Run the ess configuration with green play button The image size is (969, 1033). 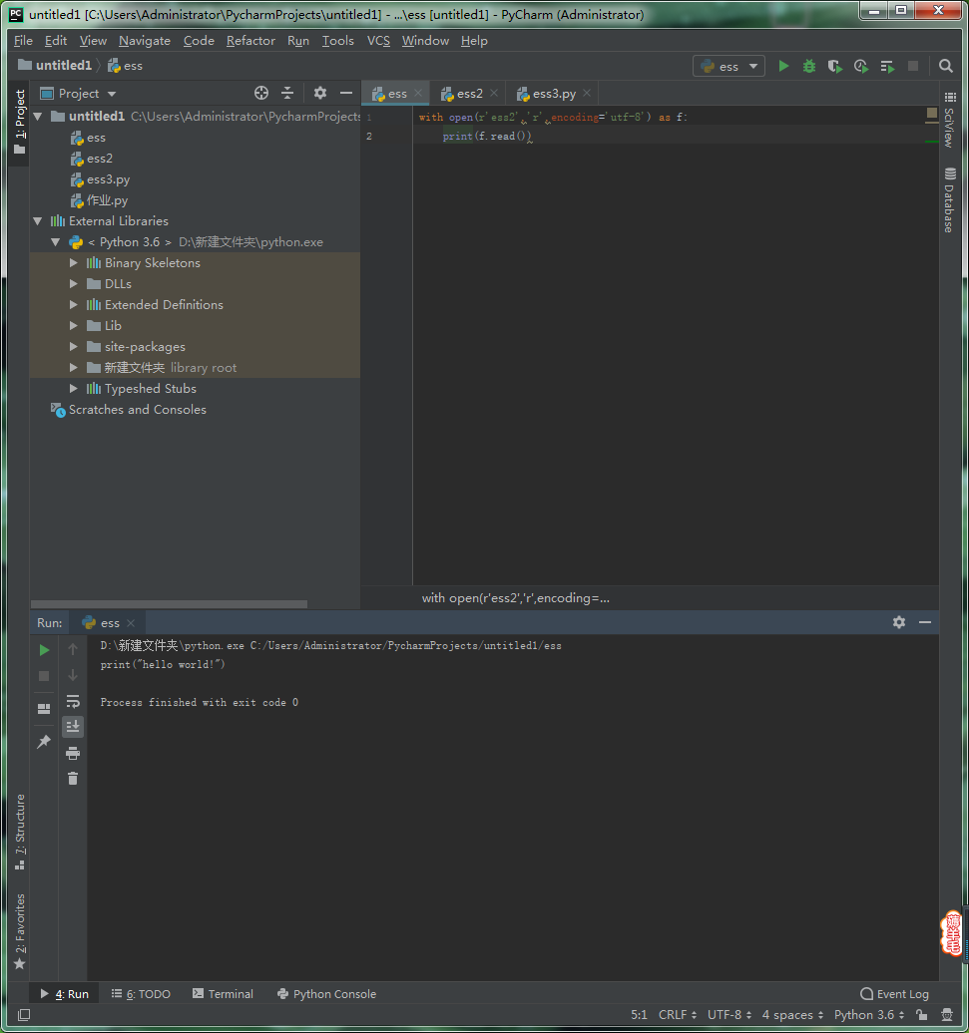coord(783,66)
